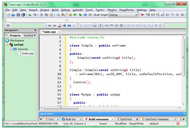Click the editor vertical scrollbar thumb
190x130 pixels.
pyautogui.click(x=184, y=57)
